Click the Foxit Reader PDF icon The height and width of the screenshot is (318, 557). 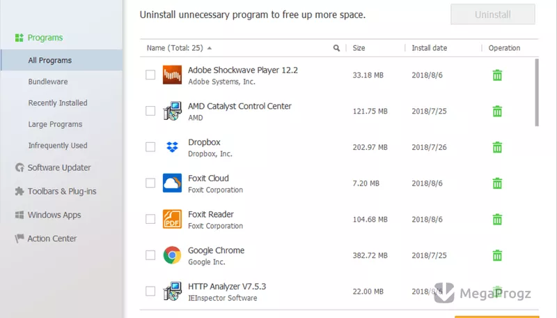(x=172, y=219)
